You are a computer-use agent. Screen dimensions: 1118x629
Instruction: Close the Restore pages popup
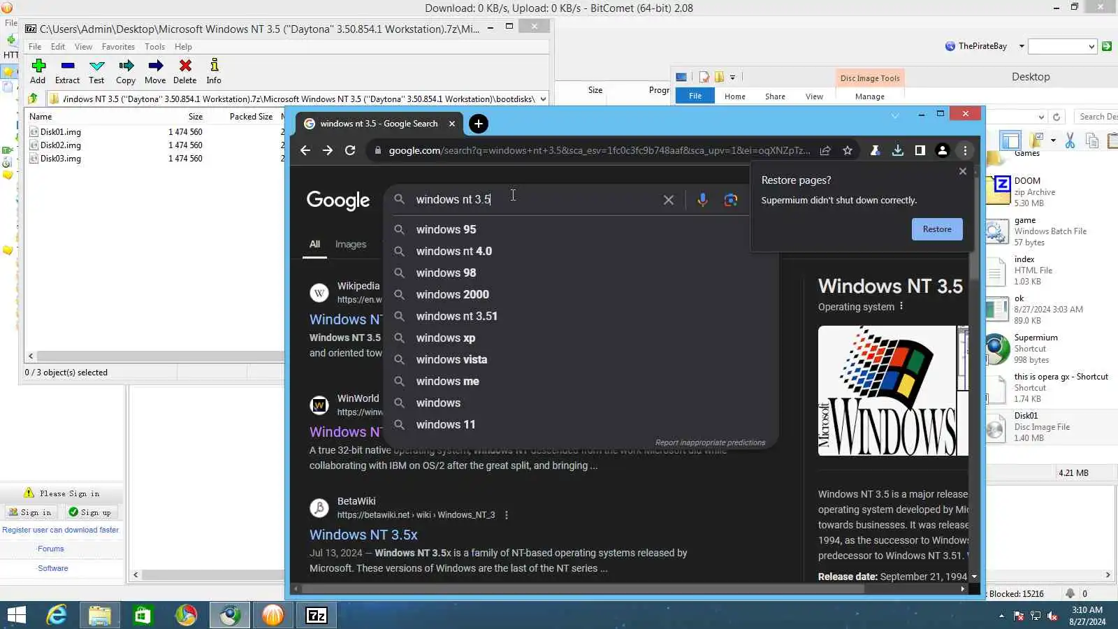(963, 171)
